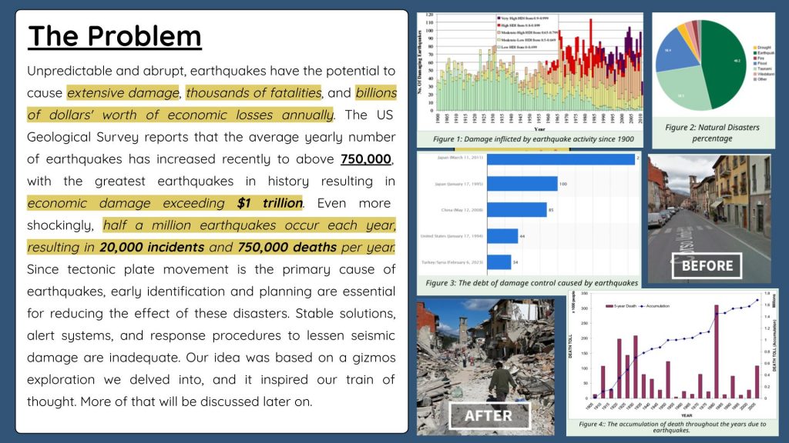Click the "Very High HDI" legend entry in Figure 1
Image resolution: width=789 pixels, height=443 pixels.
pyautogui.click(x=523, y=18)
